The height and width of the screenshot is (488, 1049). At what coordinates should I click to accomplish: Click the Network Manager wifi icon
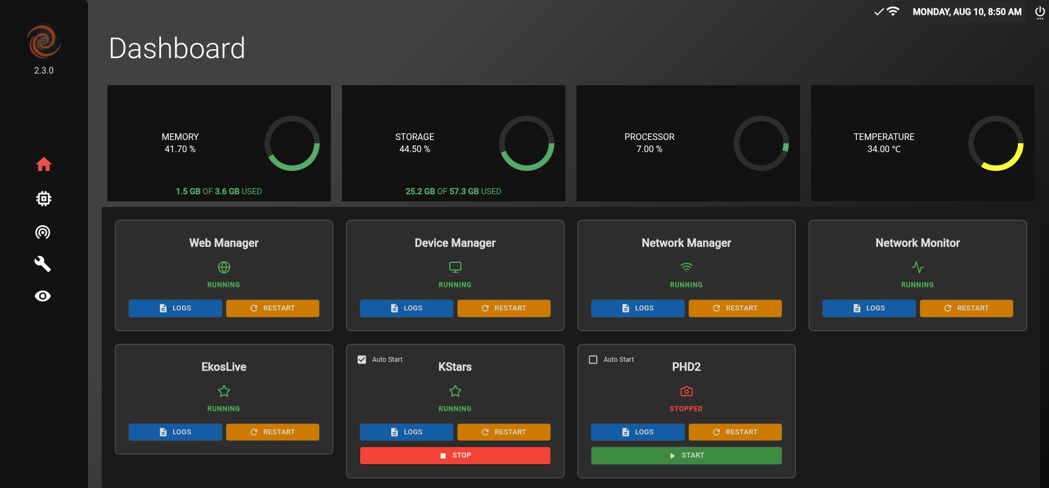tap(687, 267)
